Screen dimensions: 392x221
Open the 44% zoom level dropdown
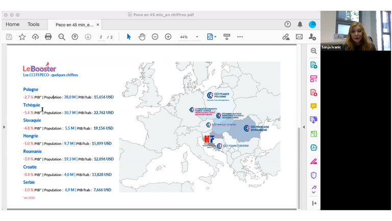click(197, 37)
